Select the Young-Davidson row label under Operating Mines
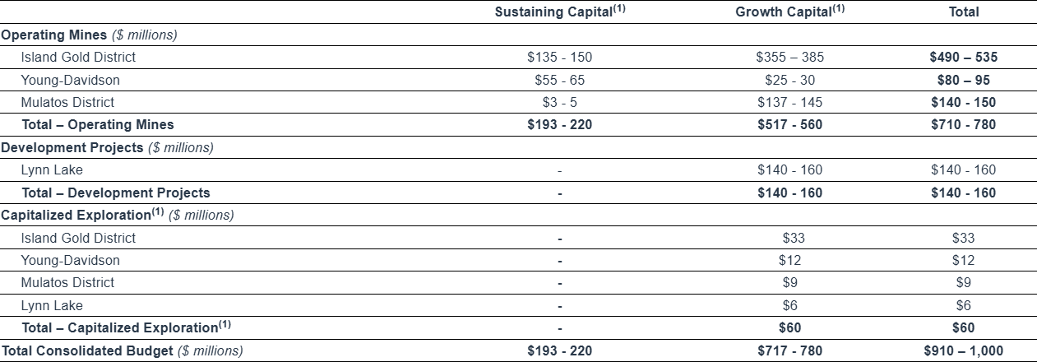Image resolution: width=1037 pixels, height=362 pixels. pos(70,80)
